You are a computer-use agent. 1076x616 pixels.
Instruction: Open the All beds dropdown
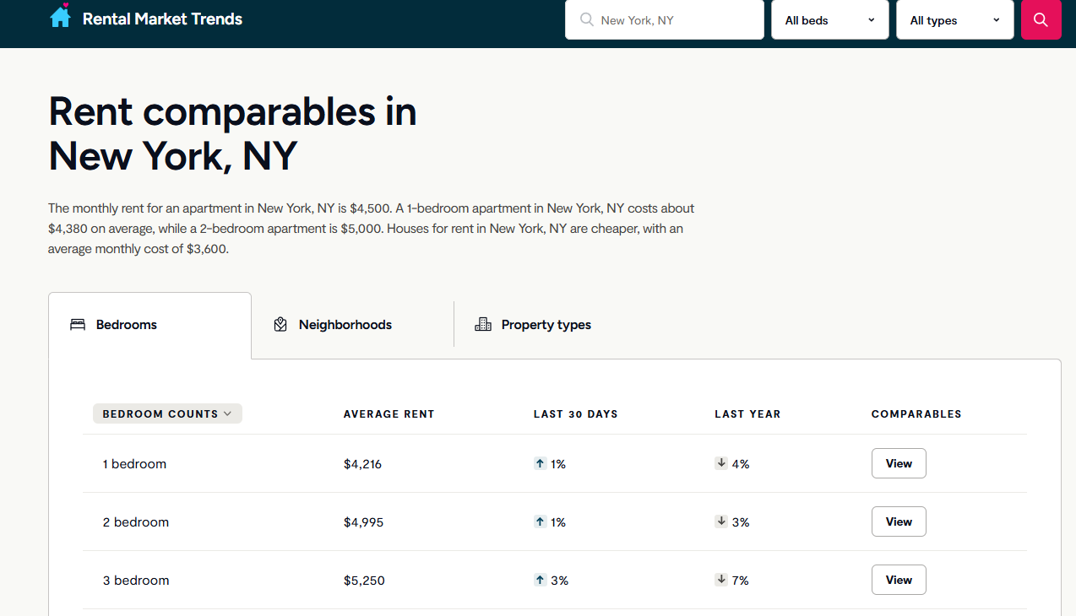[829, 20]
